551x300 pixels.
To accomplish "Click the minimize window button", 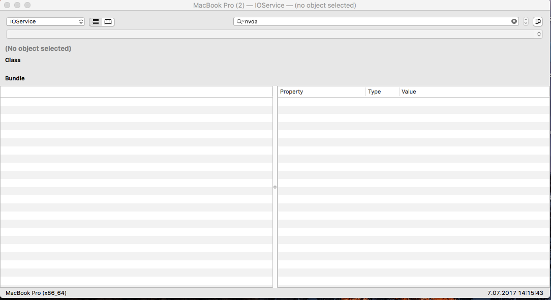I will click(x=17, y=5).
